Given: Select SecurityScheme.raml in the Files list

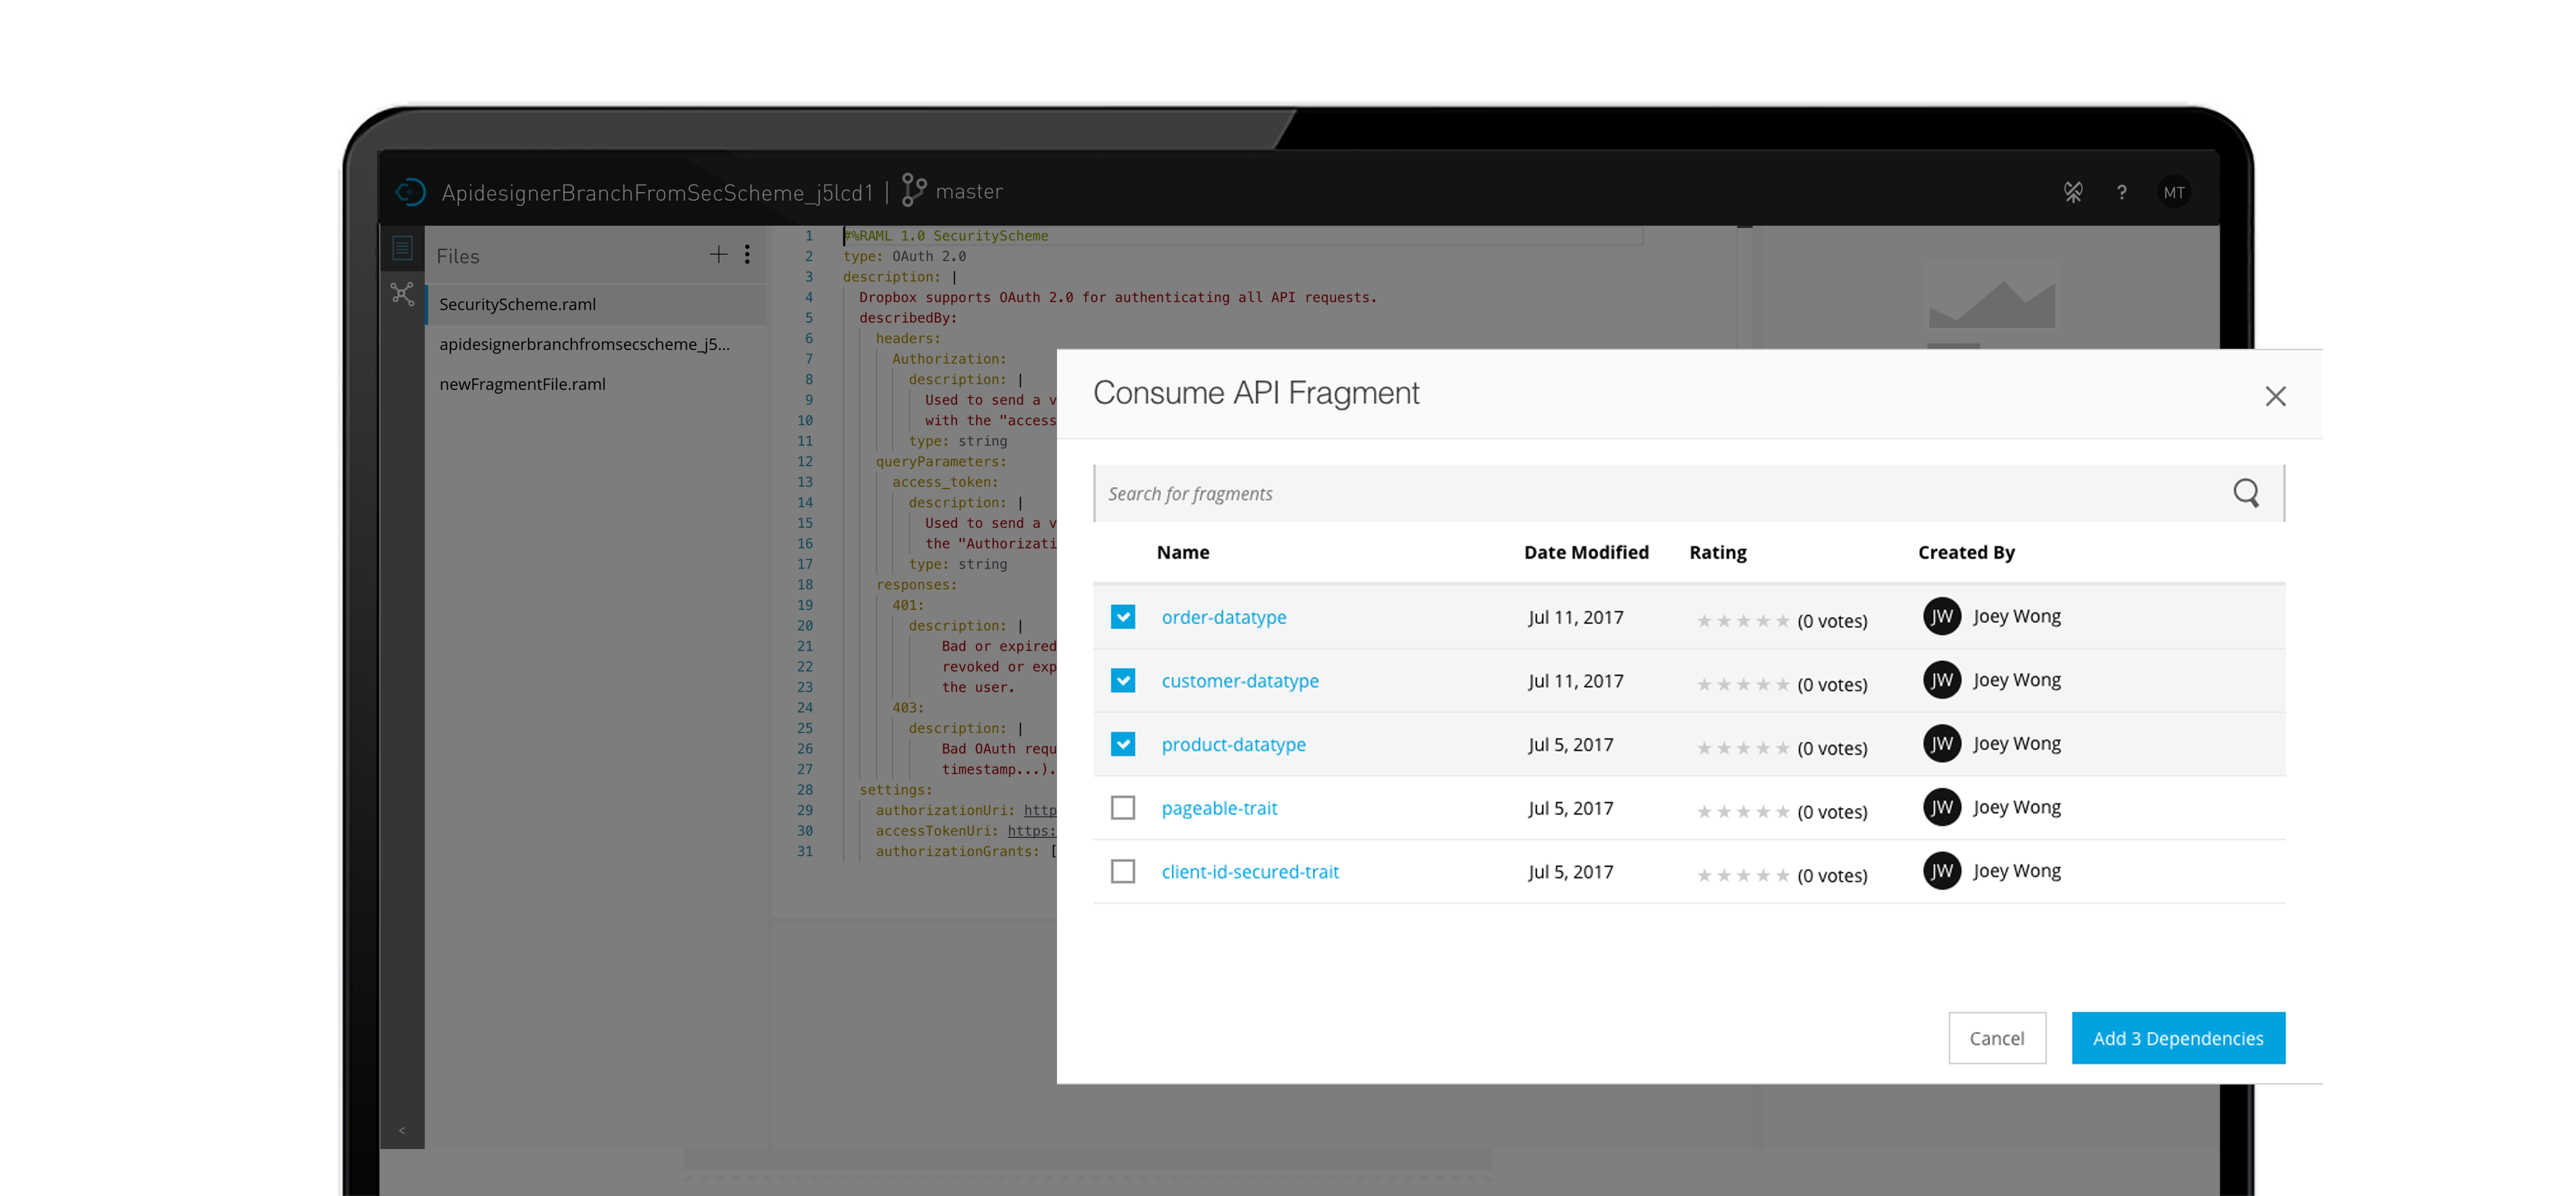Looking at the screenshot, I should 596,304.
